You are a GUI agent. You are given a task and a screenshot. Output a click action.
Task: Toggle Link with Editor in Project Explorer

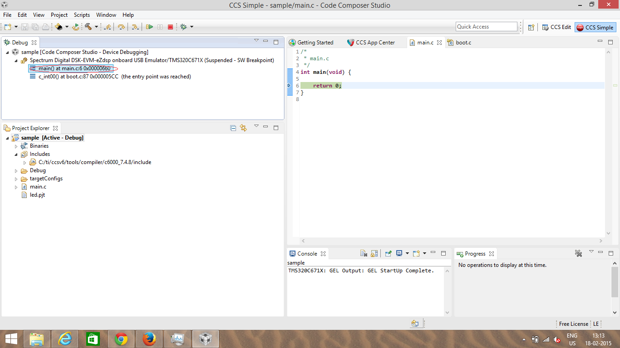click(x=243, y=128)
